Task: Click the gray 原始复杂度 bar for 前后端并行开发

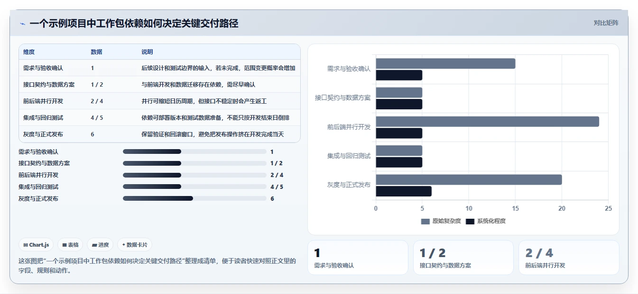Action: pyautogui.click(x=487, y=122)
